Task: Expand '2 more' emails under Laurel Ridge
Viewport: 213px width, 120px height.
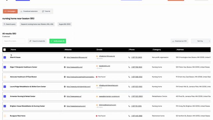Action: [x=99, y=88]
